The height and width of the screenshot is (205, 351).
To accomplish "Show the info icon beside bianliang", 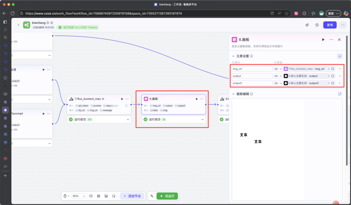I will (x=48, y=23).
